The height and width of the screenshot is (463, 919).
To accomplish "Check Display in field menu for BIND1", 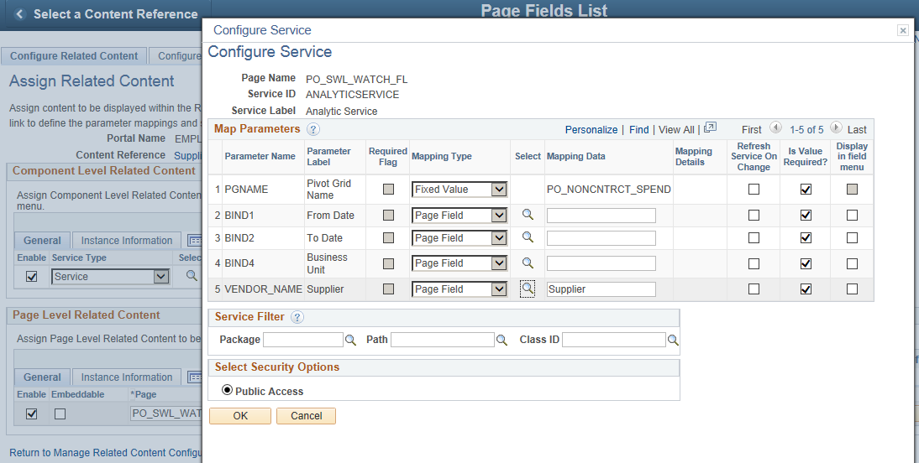I will (852, 215).
